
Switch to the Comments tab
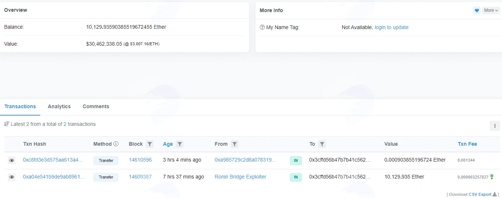click(96, 106)
